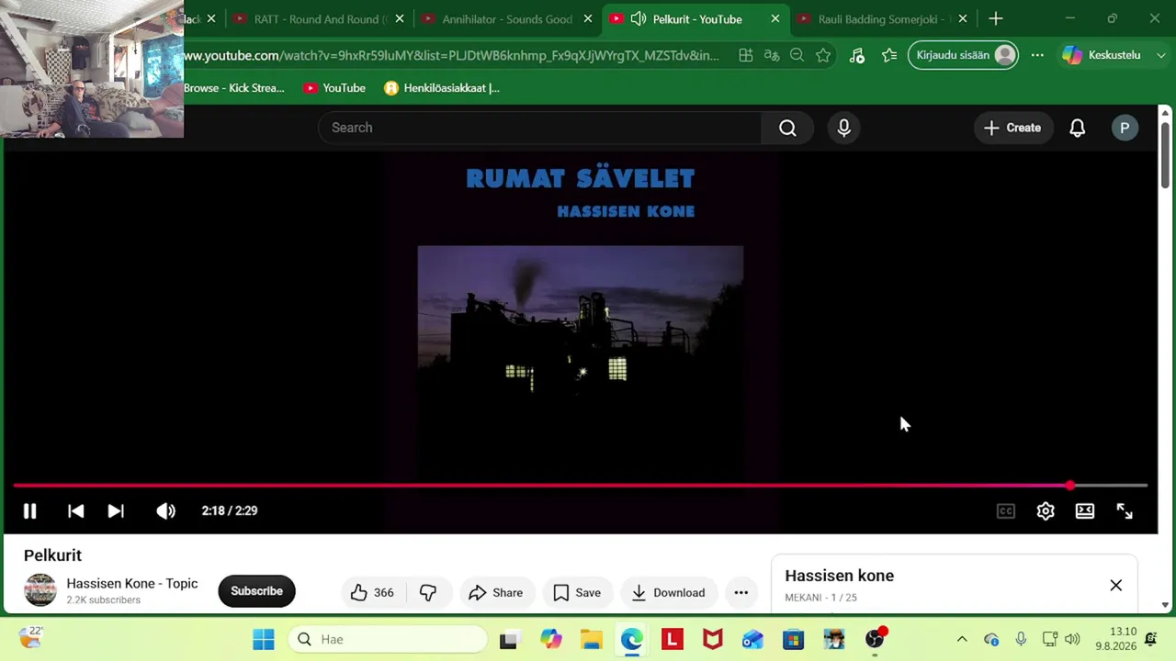The height and width of the screenshot is (661, 1176).
Task: Close the Hassisen kone playlist panel
Action: click(x=1116, y=585)
